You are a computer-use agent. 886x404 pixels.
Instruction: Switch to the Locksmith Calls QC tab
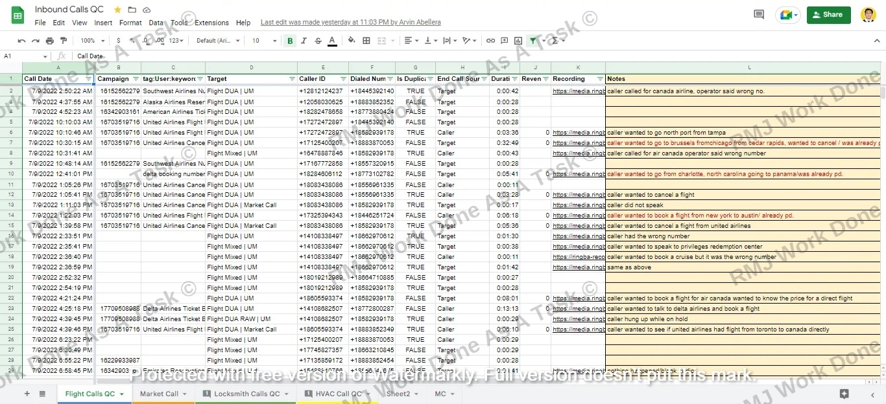pos(247,394)
